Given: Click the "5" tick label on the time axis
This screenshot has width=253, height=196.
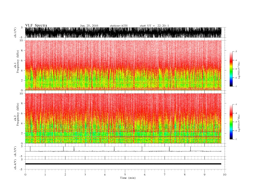Looking at the screenshot, I should pos(125,175).
